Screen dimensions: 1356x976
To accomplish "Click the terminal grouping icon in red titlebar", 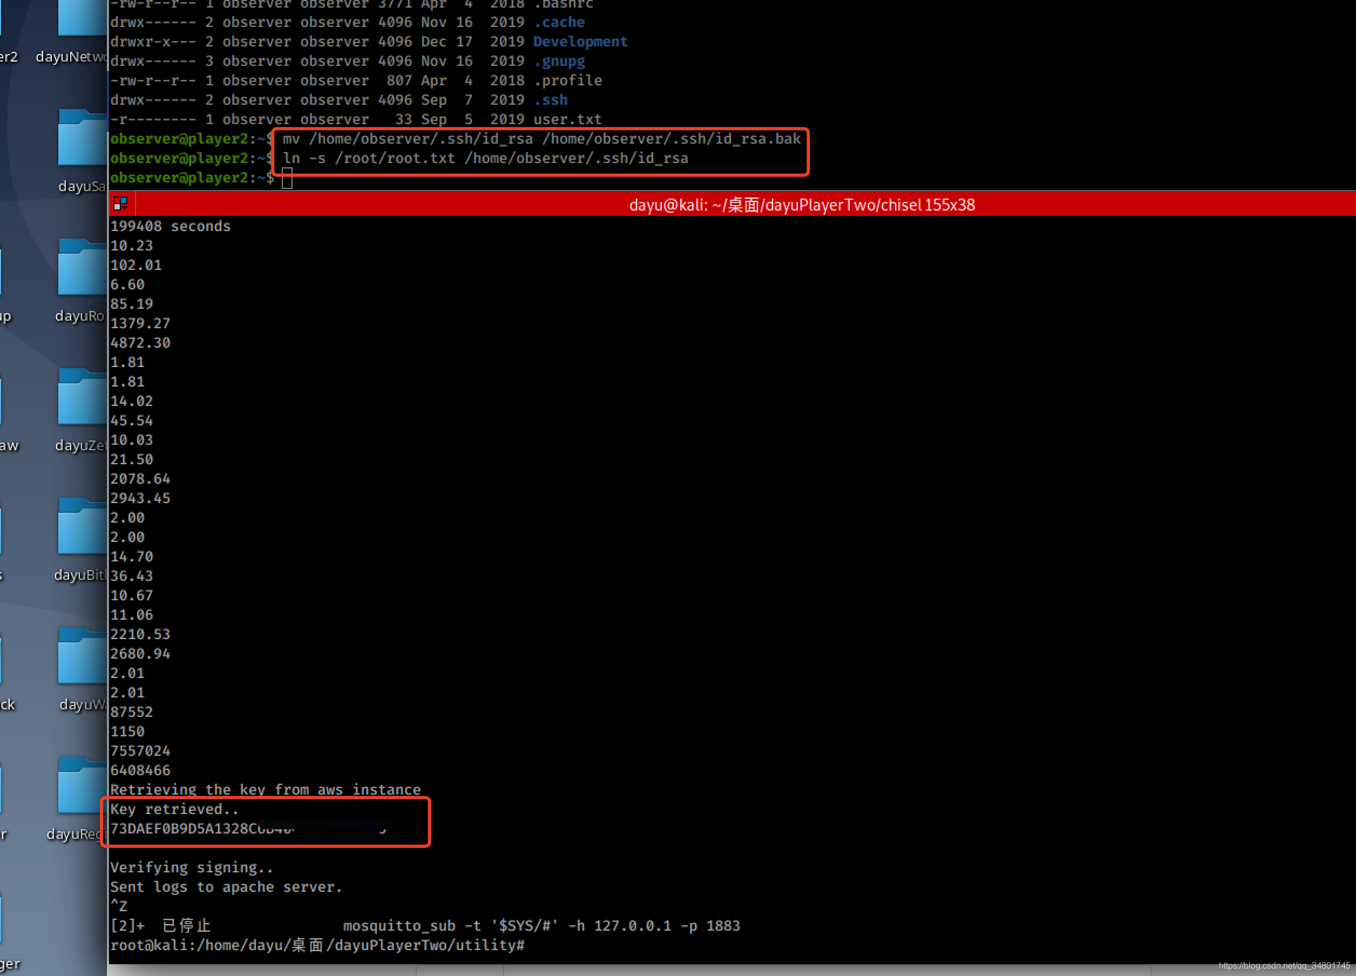I will [x=120, y=204].
